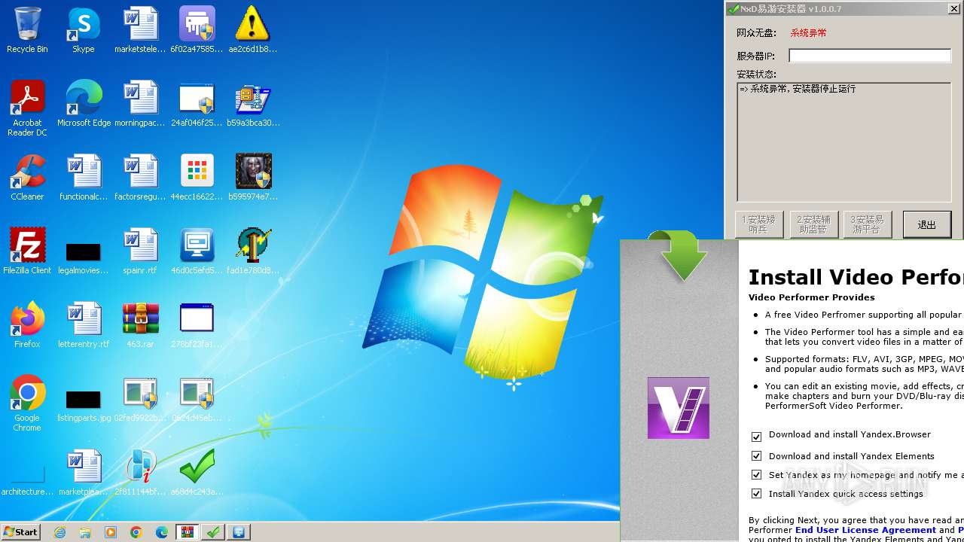Image resolution: width=964 pixels, height=542 pixels.
Task: Select the 46d0c5efd5 monitor icon
Action: point(197,251)
